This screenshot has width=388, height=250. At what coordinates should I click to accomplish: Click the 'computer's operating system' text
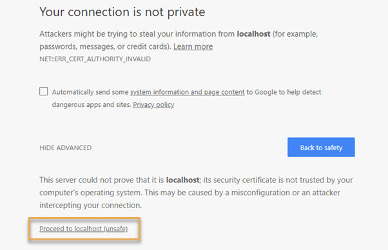pyautogui.click(x=91, y=193)
